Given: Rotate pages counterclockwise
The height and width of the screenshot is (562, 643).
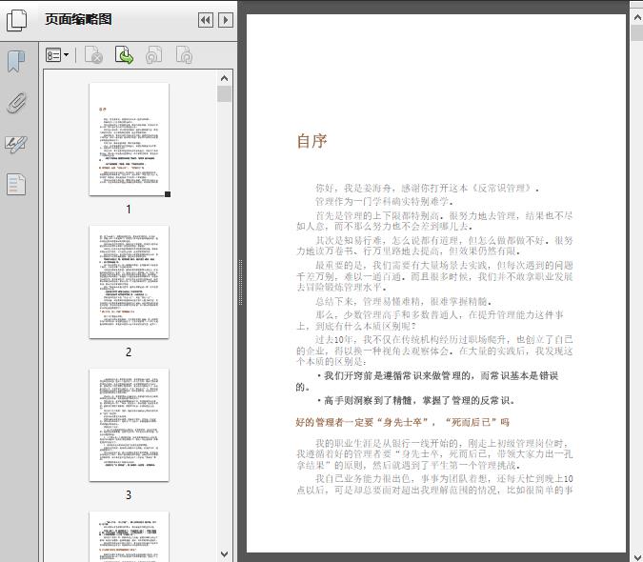Looking at the screenshot, I should 154,56.
